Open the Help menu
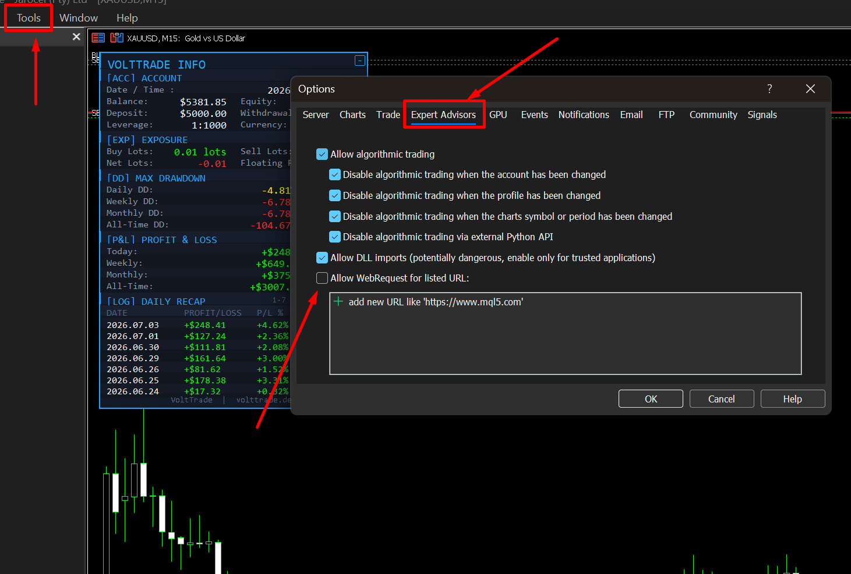The height and width of the screenshot is (574, 851). pos(127,18)
